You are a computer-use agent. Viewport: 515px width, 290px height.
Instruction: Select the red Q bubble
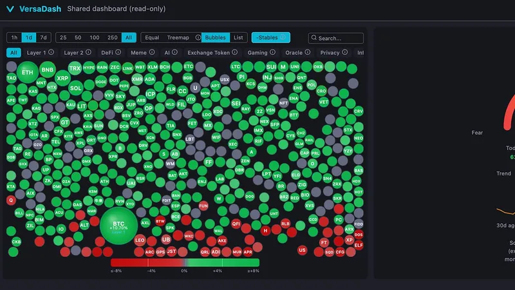(x=11, y=200)
